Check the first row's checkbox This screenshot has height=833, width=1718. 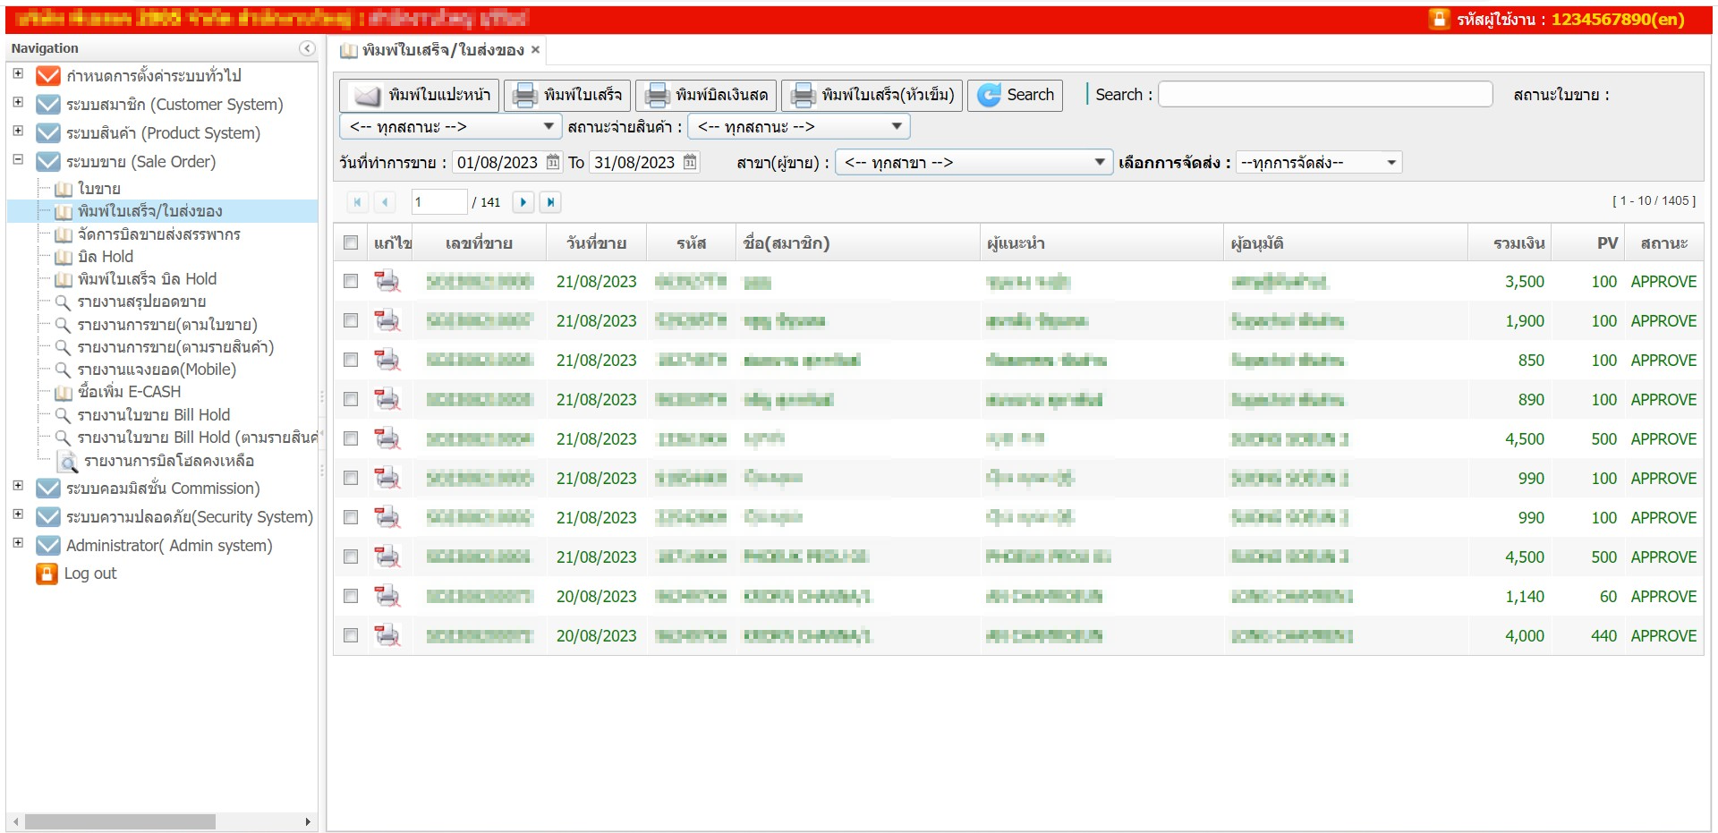pos(351,282)
